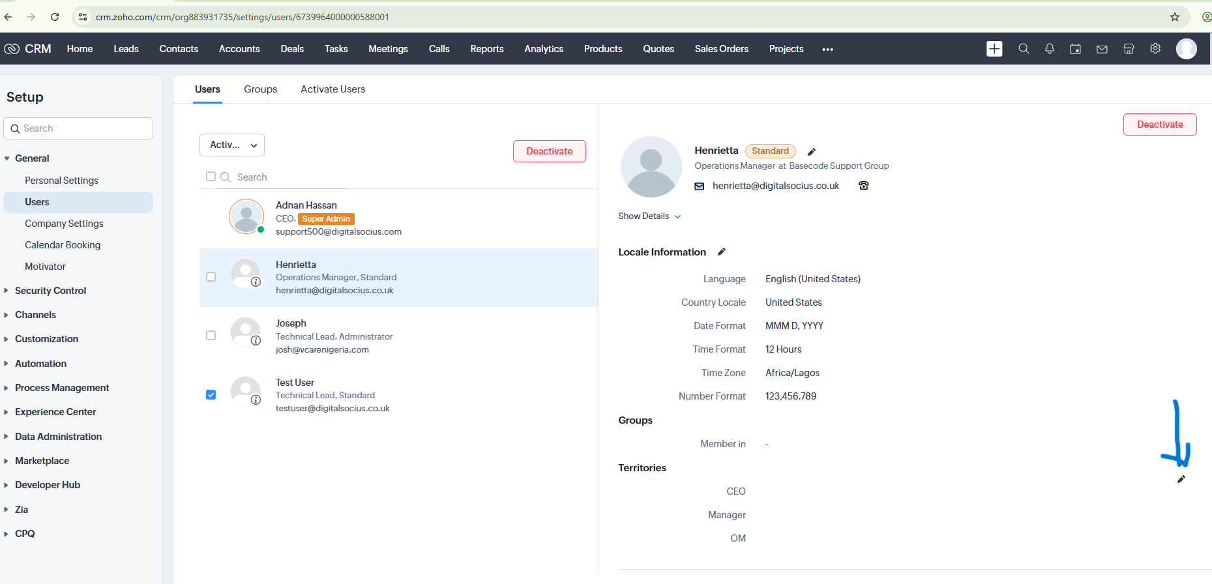Bookmark this page star icon
Image resolution: width=1212 pixels, height=584 pixels.
click(x=1175, y=17)
